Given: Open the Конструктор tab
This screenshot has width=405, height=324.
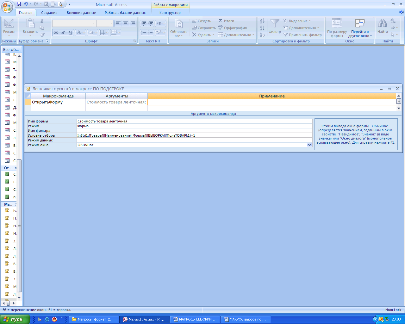Looking at the screenshot, I should [x=170, y=13].
